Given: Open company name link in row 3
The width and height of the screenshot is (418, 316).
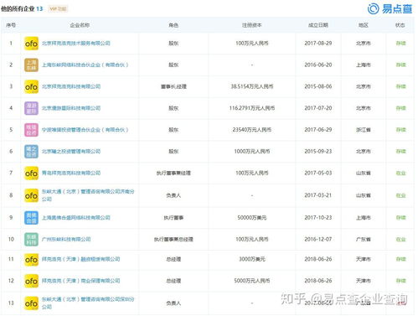Looking at the screenshot, I should coord(71,86).
